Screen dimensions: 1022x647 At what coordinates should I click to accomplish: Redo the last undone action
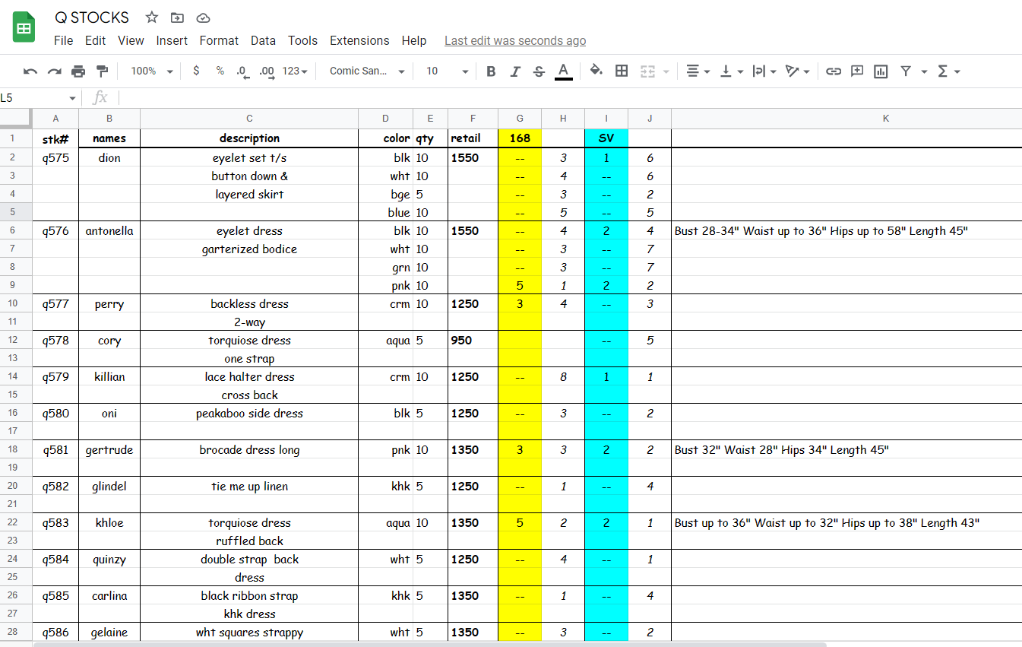click(x=55, y=71)
